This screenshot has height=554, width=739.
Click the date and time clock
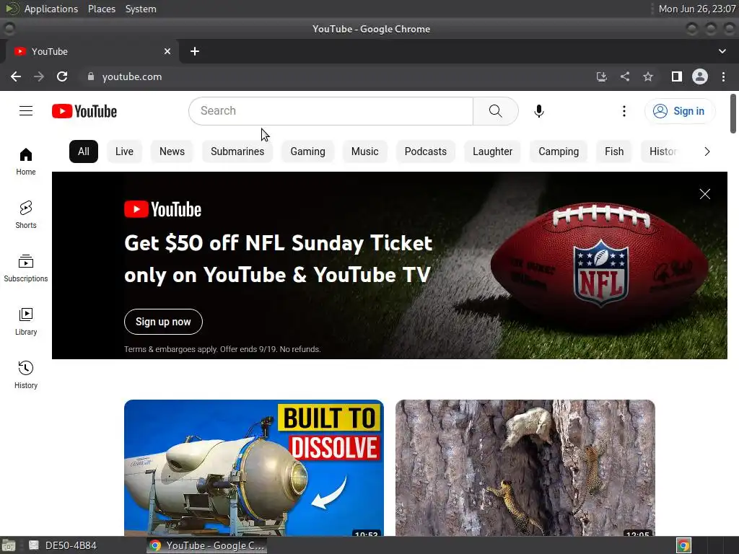pyautogui.click(x=697, y=9)
